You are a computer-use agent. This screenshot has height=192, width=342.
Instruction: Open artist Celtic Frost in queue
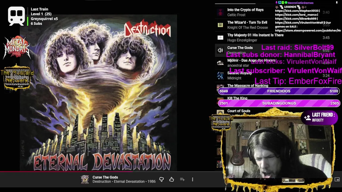point(236,15)
